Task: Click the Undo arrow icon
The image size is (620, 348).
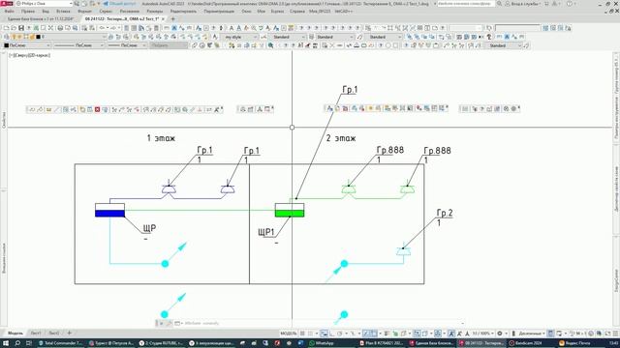Action: (102, 28)
